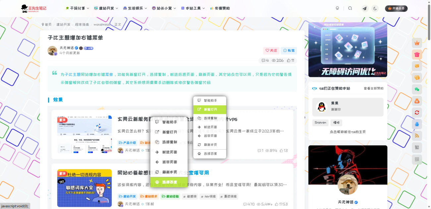Click the paper plane contact icon
The image size is (431, 209).
[x=365, y=8]
